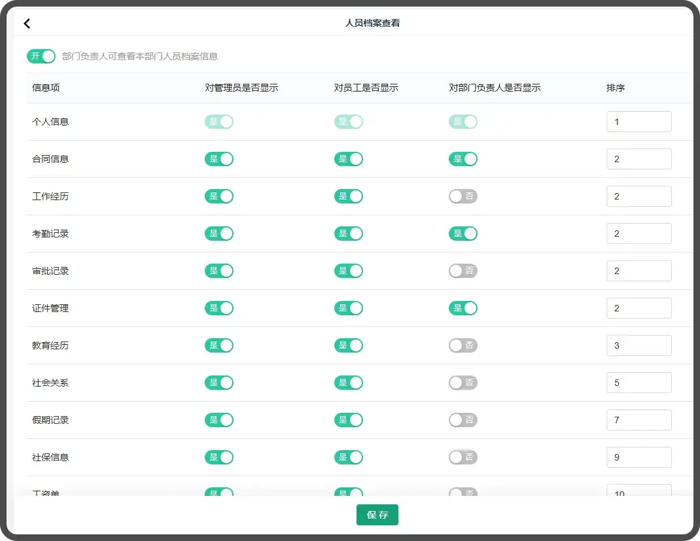Enable 社保信息 display for 部门负责人
Screen dimensions: 700x541
(x=463, y=457)
